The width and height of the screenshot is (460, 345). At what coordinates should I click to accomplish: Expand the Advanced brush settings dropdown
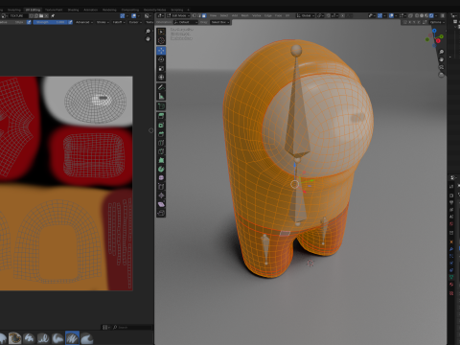pyautogui.click(x=84, y=22)
